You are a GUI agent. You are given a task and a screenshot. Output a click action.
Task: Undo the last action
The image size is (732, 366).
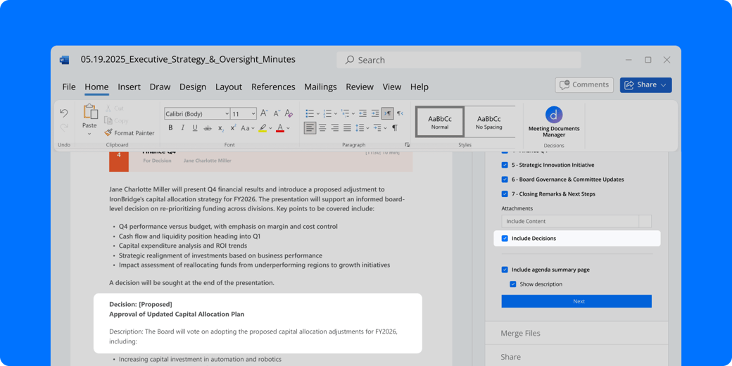click(x=64, y=113)
